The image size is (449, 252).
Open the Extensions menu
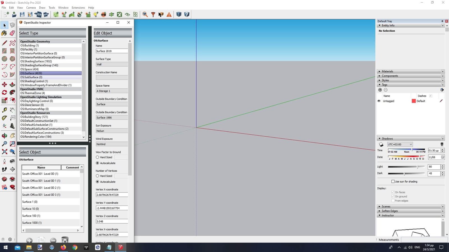pos(78,8)
